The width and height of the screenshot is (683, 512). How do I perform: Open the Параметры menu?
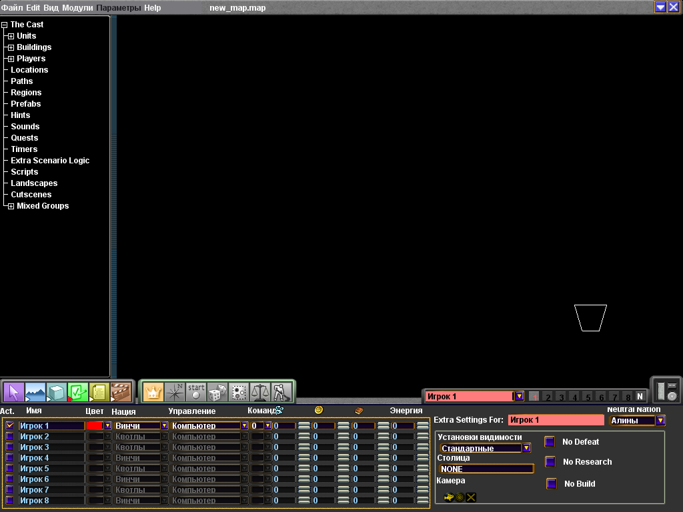click(119, 8)
